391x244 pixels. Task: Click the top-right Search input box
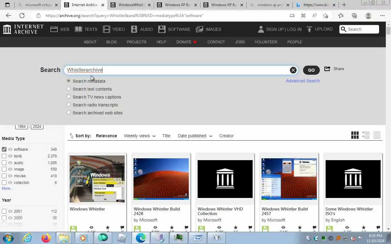[x=359, y=29]
